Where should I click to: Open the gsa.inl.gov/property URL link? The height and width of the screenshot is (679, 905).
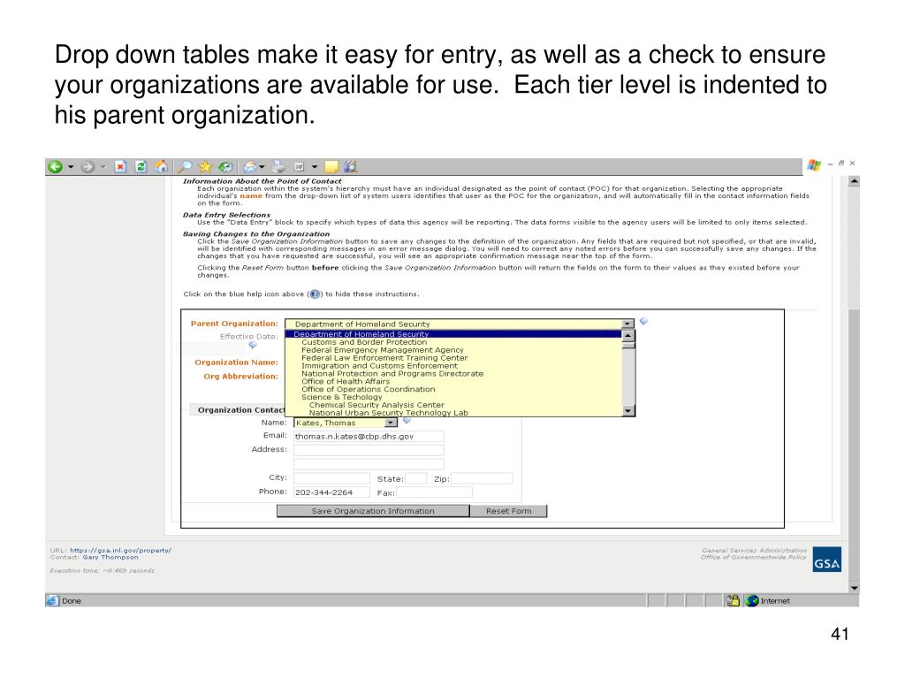[x=120, y=550]
